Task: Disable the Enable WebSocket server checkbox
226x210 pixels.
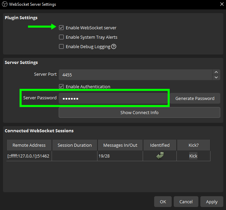Action: point(61,28)
